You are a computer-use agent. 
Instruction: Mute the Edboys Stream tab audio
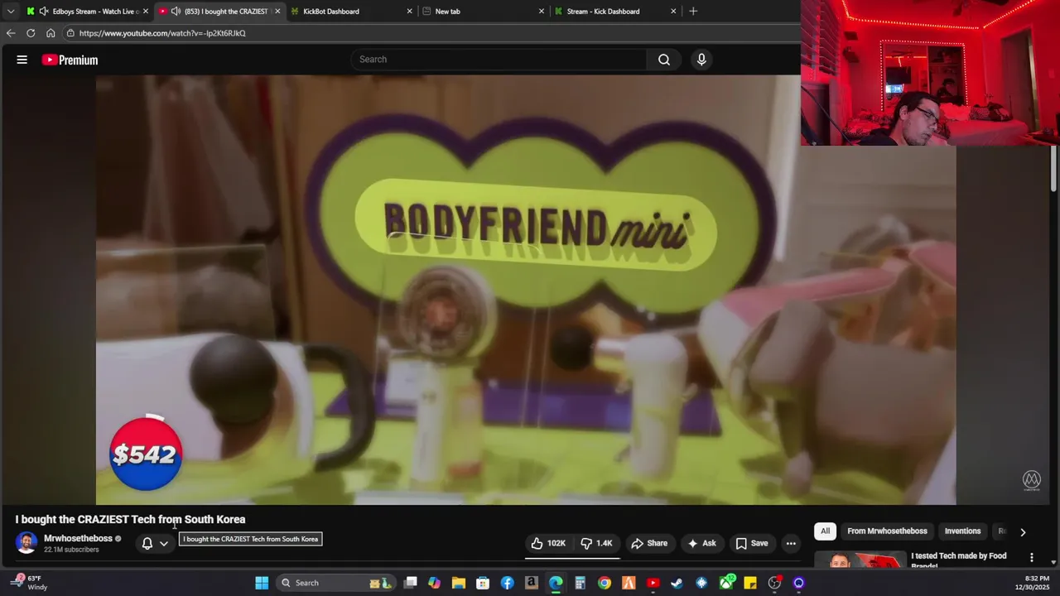(x=43, y=12)
